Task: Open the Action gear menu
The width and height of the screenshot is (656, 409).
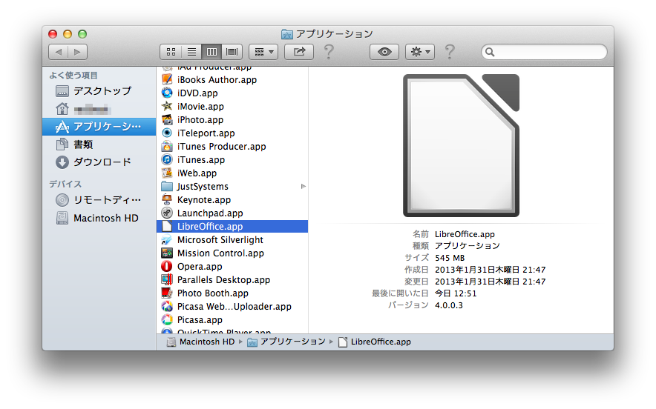Action: coord(420,52)
